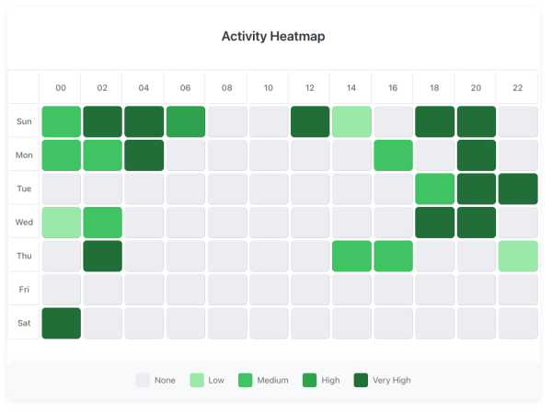
Task: Click the Low legend color swatch
Action: 197,380
